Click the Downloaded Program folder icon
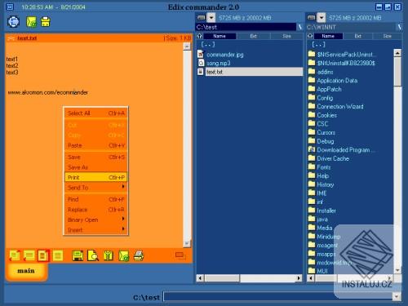Screen dimensions: 408x306 tap(312, 149)
